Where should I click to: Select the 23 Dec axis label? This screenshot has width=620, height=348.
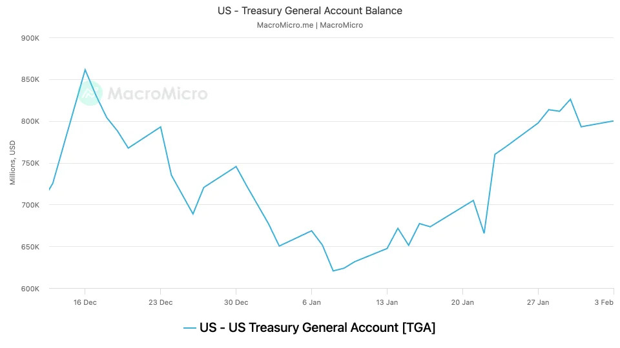click(x=161, y=302)
